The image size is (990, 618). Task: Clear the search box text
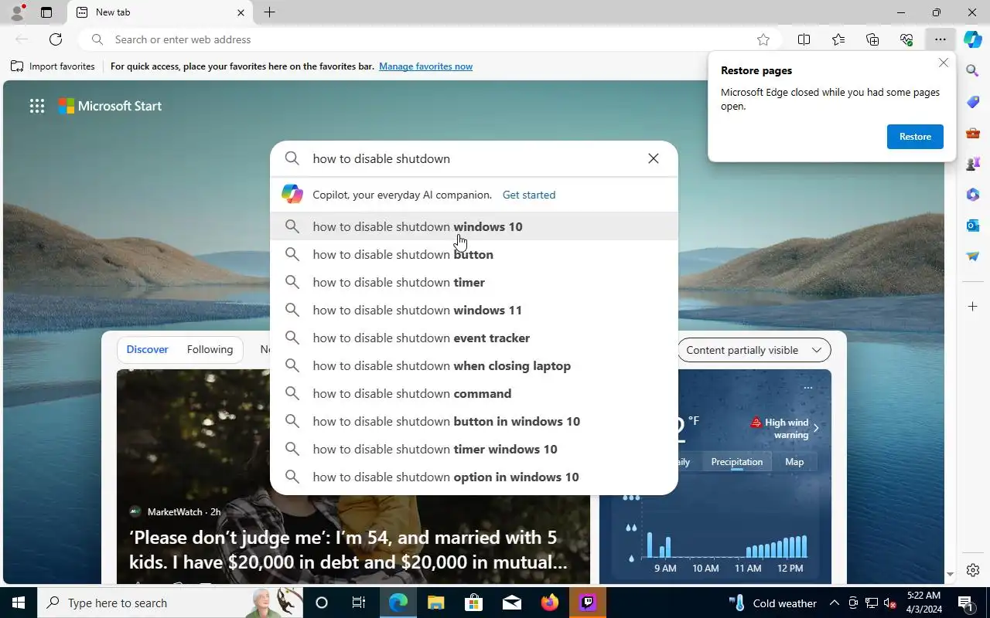tap(654, 158)
